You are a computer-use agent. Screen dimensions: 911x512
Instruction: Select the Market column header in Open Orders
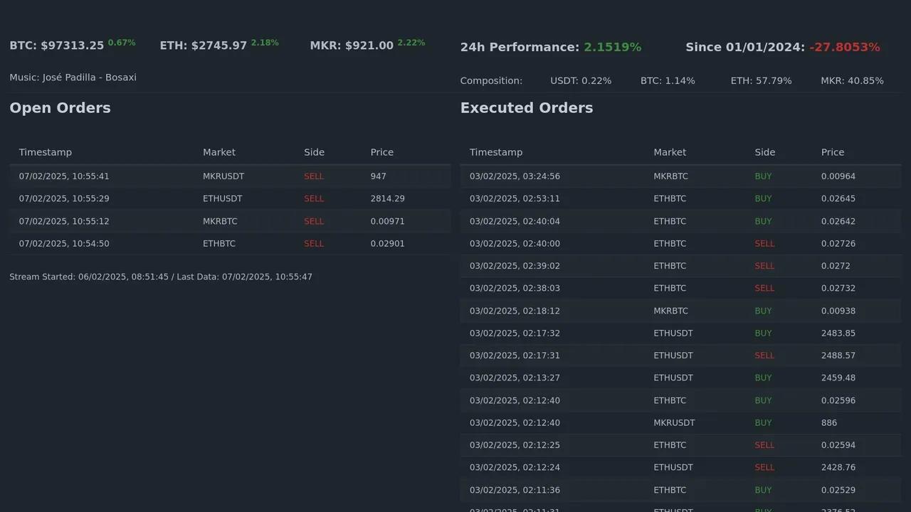(x=219, y=152)
